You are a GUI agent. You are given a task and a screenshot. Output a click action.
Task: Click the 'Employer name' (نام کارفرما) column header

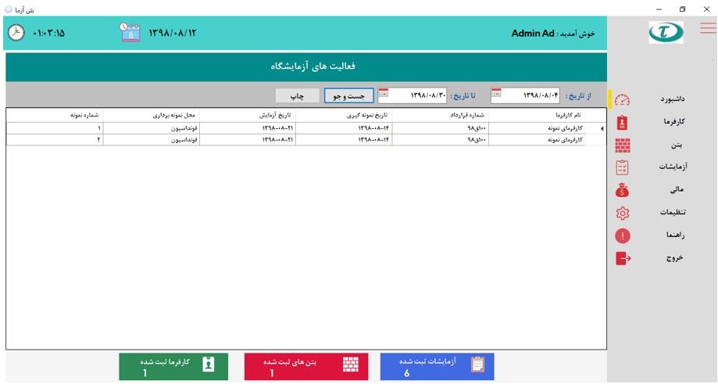[566, 115]
